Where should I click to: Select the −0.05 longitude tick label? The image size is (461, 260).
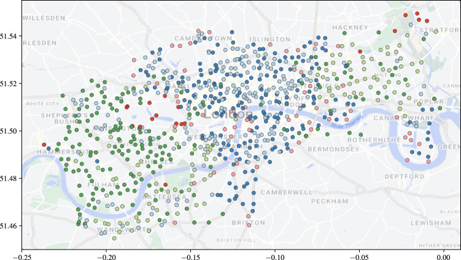359,258
